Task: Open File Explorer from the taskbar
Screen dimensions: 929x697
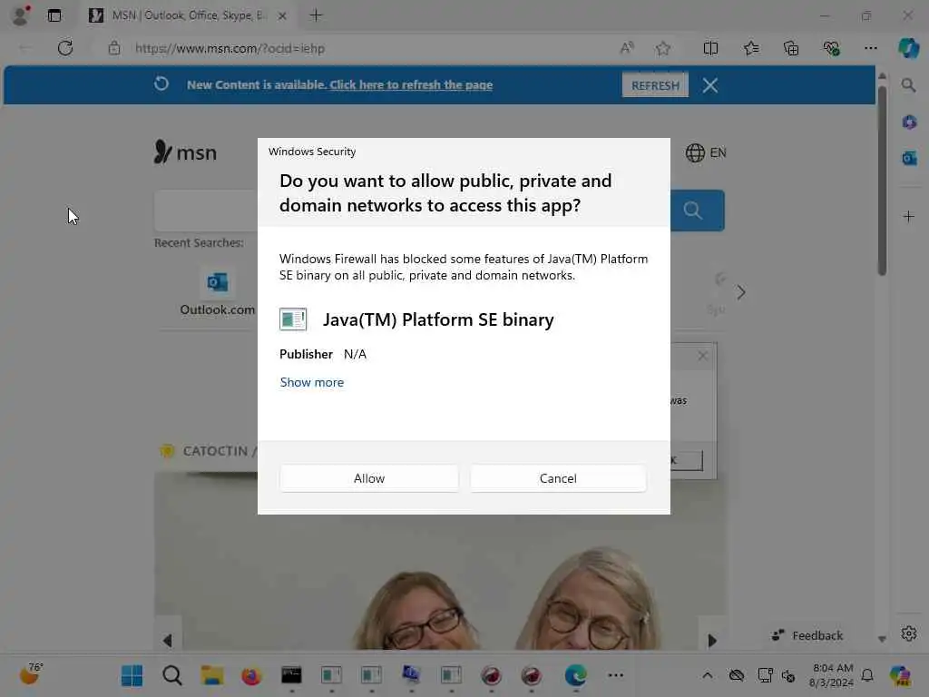Action: click(x=211, y=675)
